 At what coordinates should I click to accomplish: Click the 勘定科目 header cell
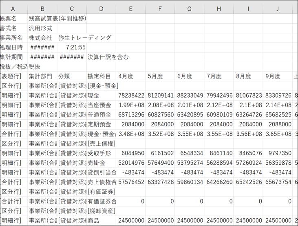click(x=101, y=76)
